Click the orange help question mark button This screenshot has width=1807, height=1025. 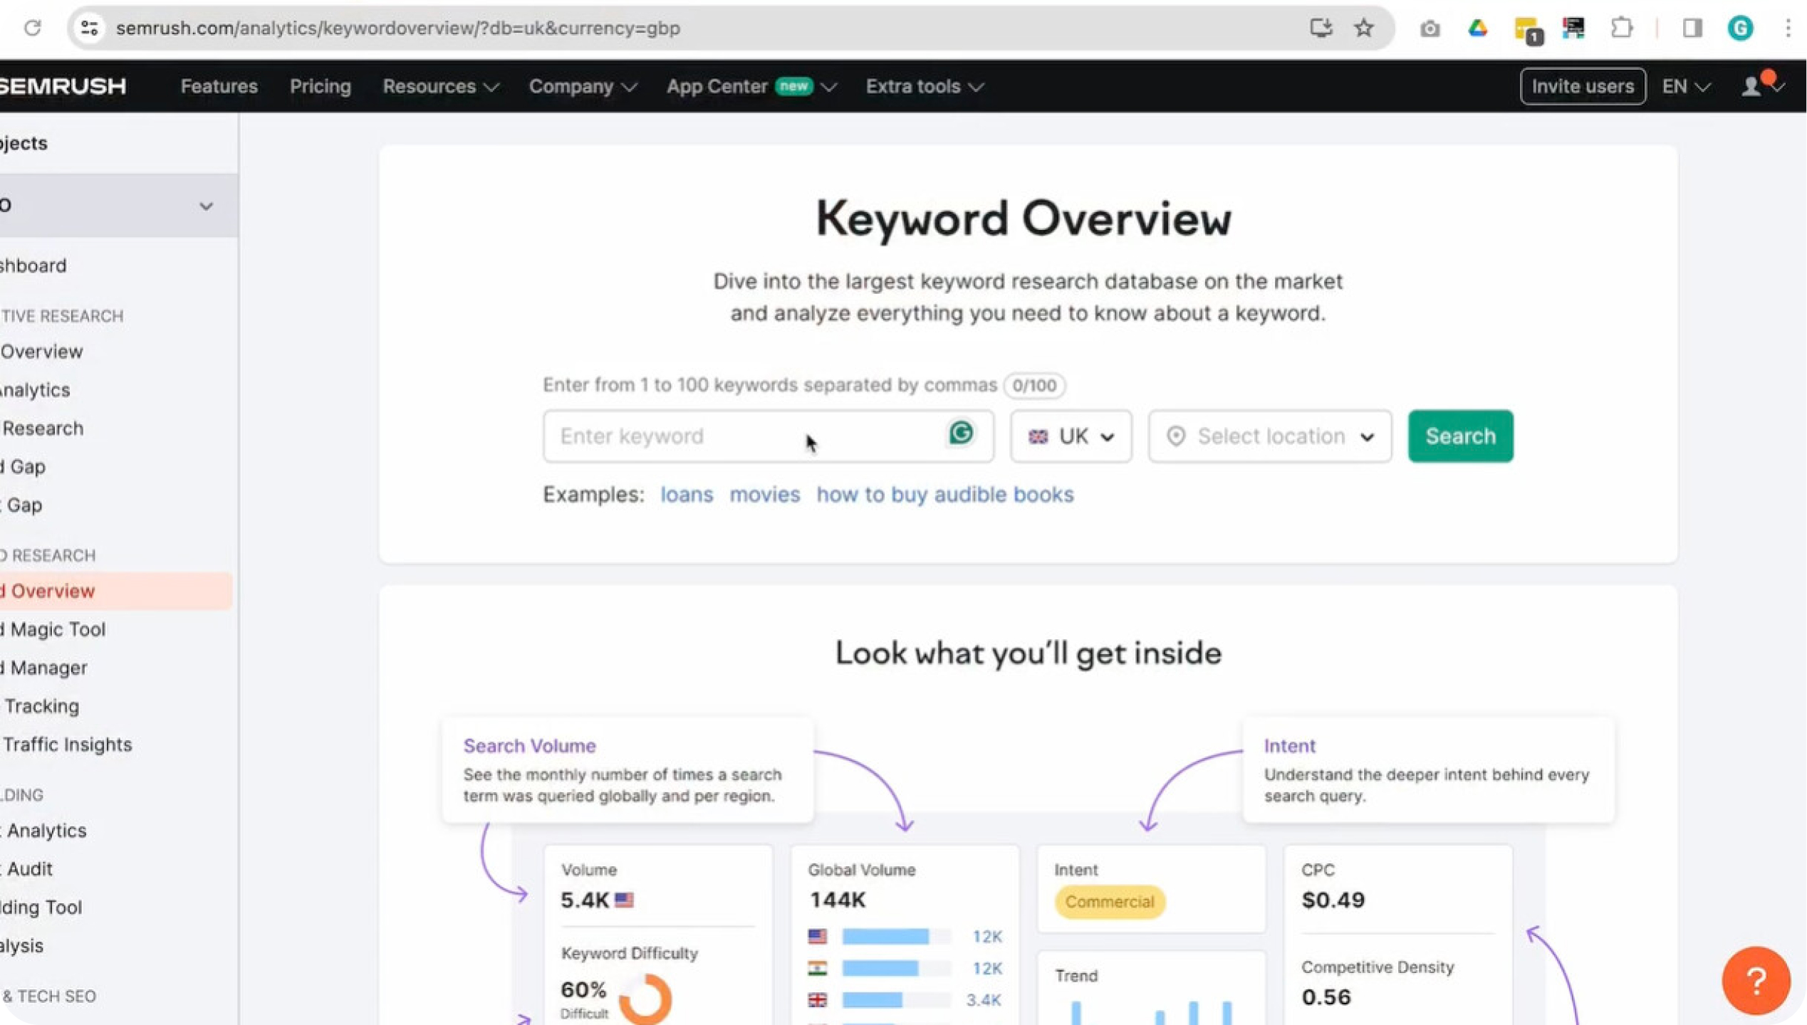(1756, 981)
